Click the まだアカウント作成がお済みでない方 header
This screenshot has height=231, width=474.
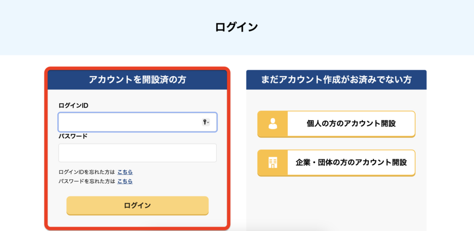pyautogui.click(x=336, y=80)
